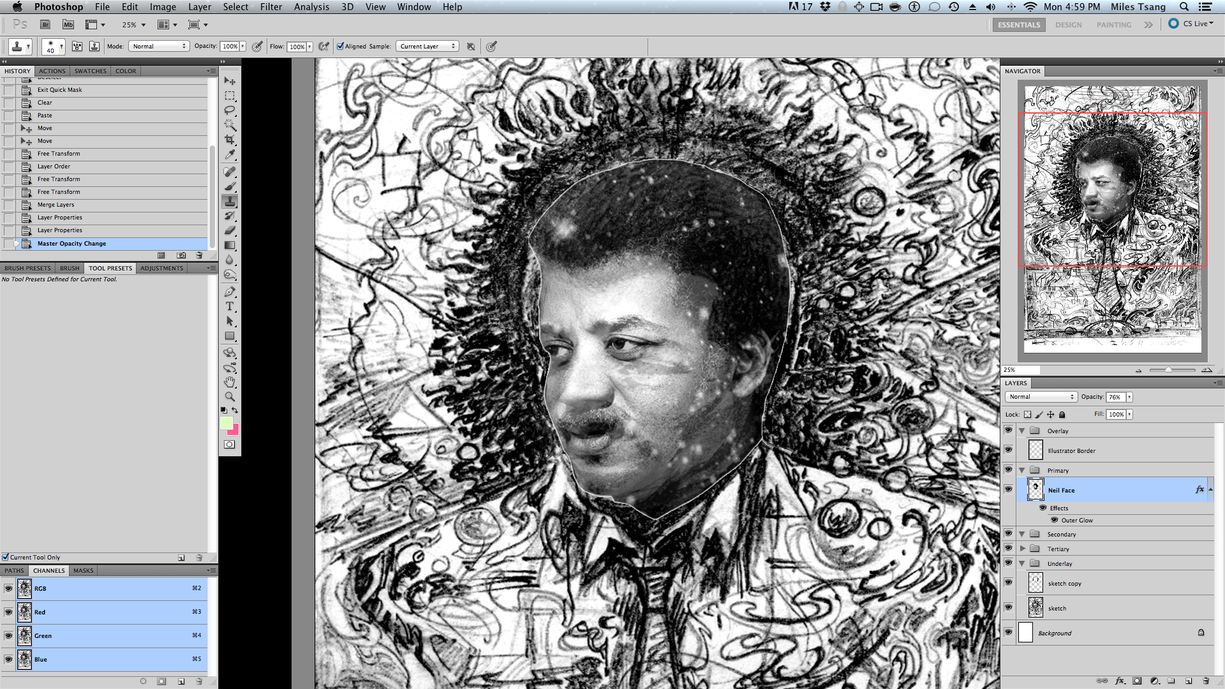The height and width of the screenshot is (689, 1225).
Task: Collapse the Primary layer group
Action: coord(1022,470)
